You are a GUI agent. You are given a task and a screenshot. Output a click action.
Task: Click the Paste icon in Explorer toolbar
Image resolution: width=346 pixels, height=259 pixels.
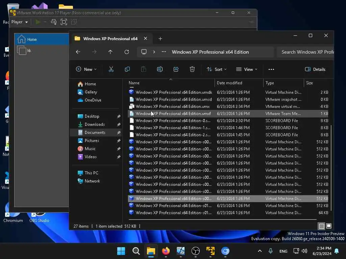coord(144,69)
